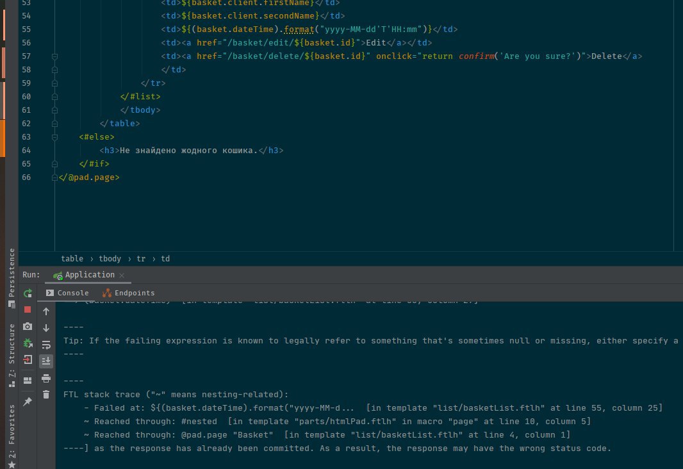Toggle soft-wrap in the console output
The image size is (683, 469).
[x=46, y=345]
